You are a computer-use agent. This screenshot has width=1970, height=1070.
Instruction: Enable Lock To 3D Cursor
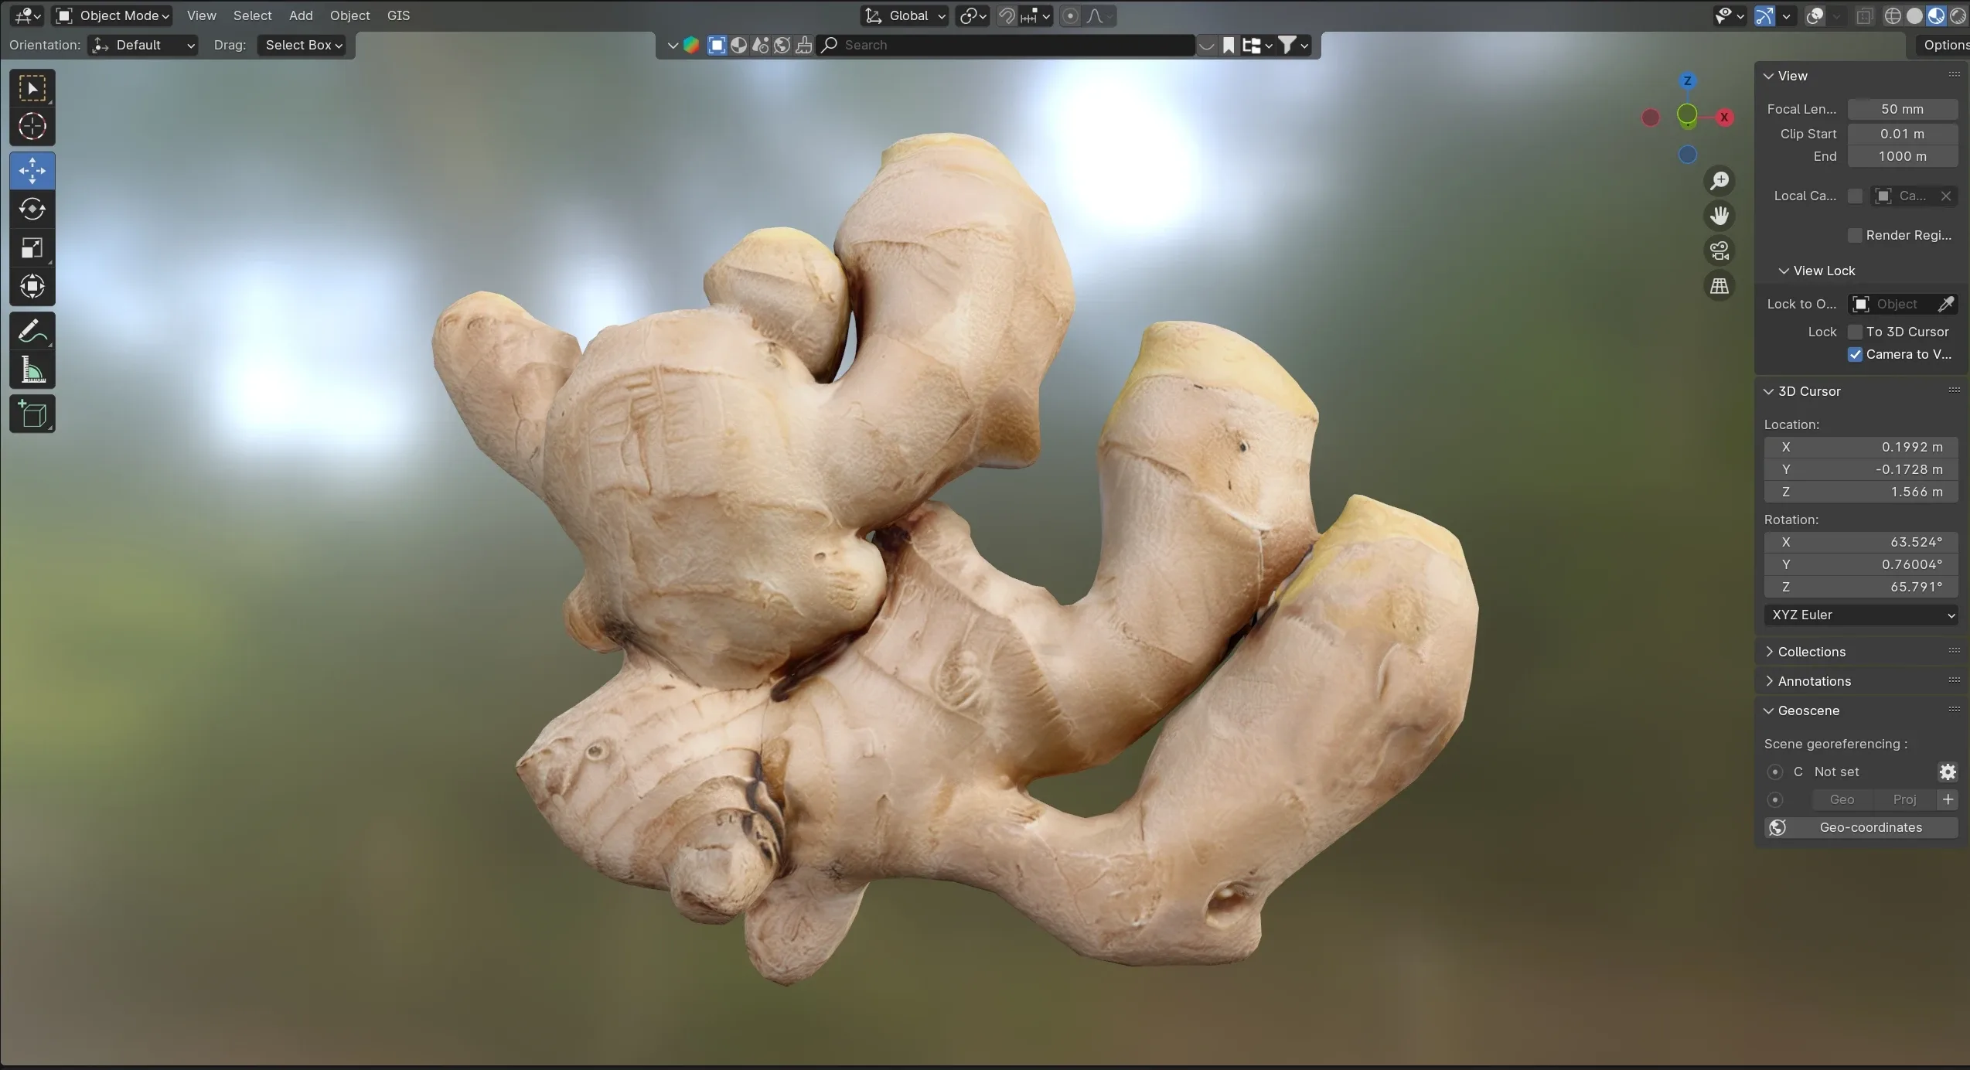click(1855, 332)
